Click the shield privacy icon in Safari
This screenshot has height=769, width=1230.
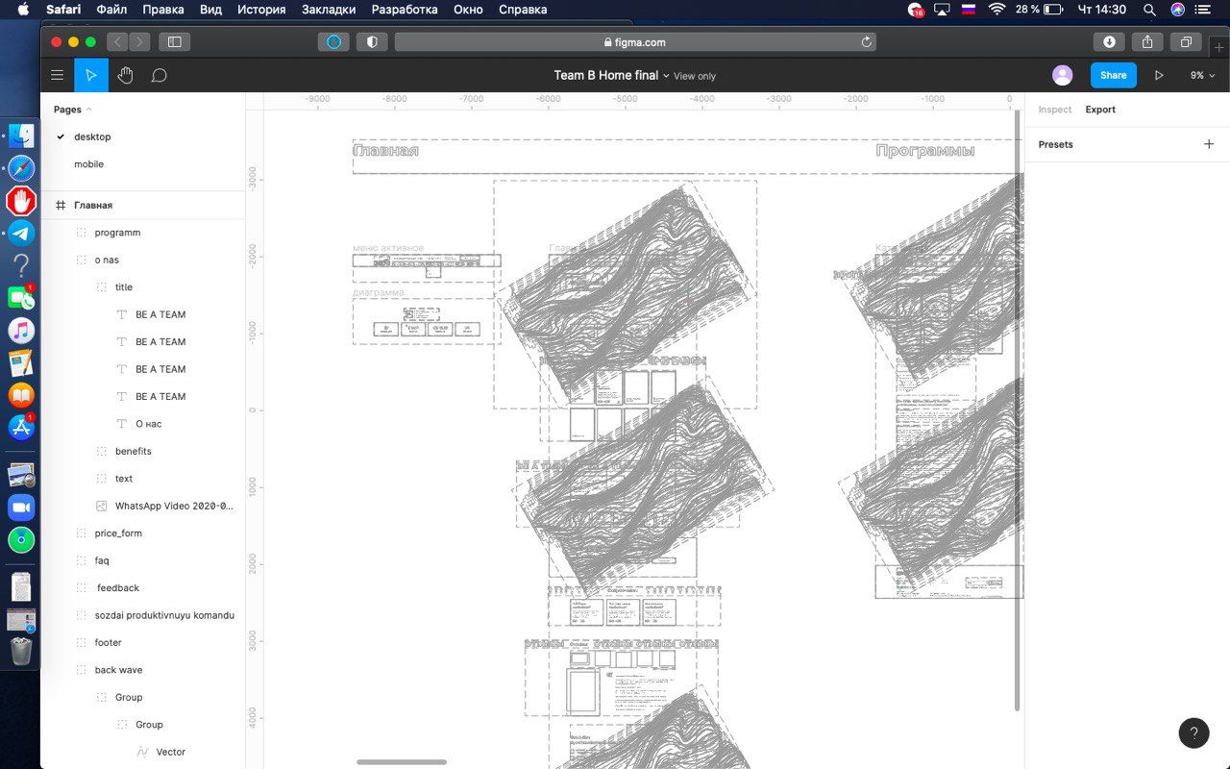[372, 41]
